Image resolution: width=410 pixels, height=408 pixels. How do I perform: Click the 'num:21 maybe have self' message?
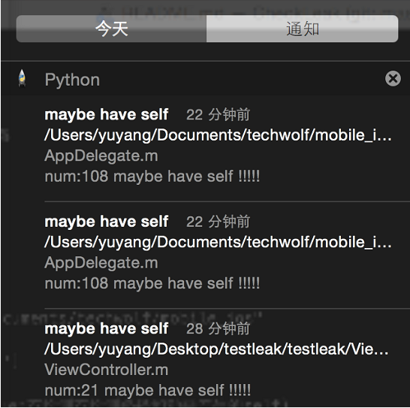click(148, 390)
